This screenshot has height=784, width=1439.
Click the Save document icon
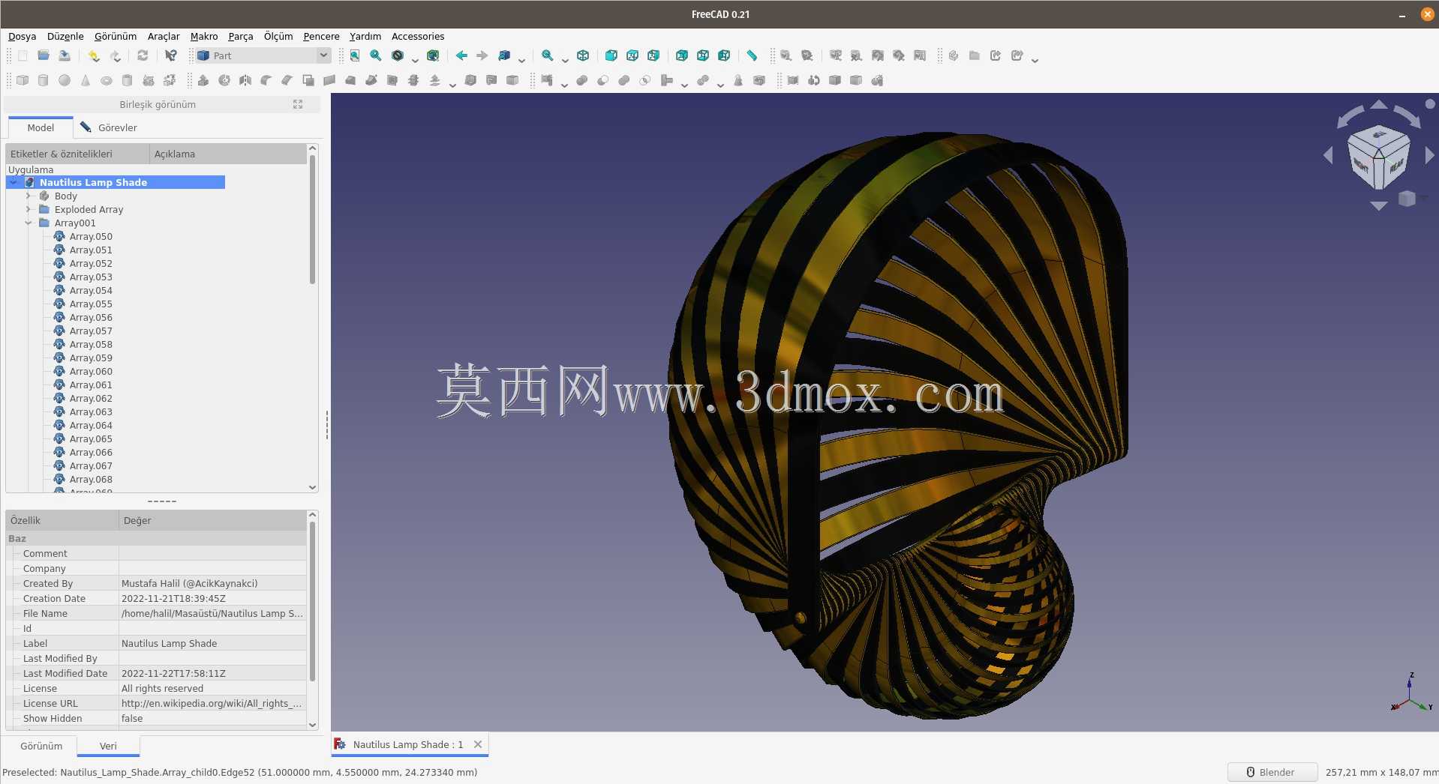65,55
